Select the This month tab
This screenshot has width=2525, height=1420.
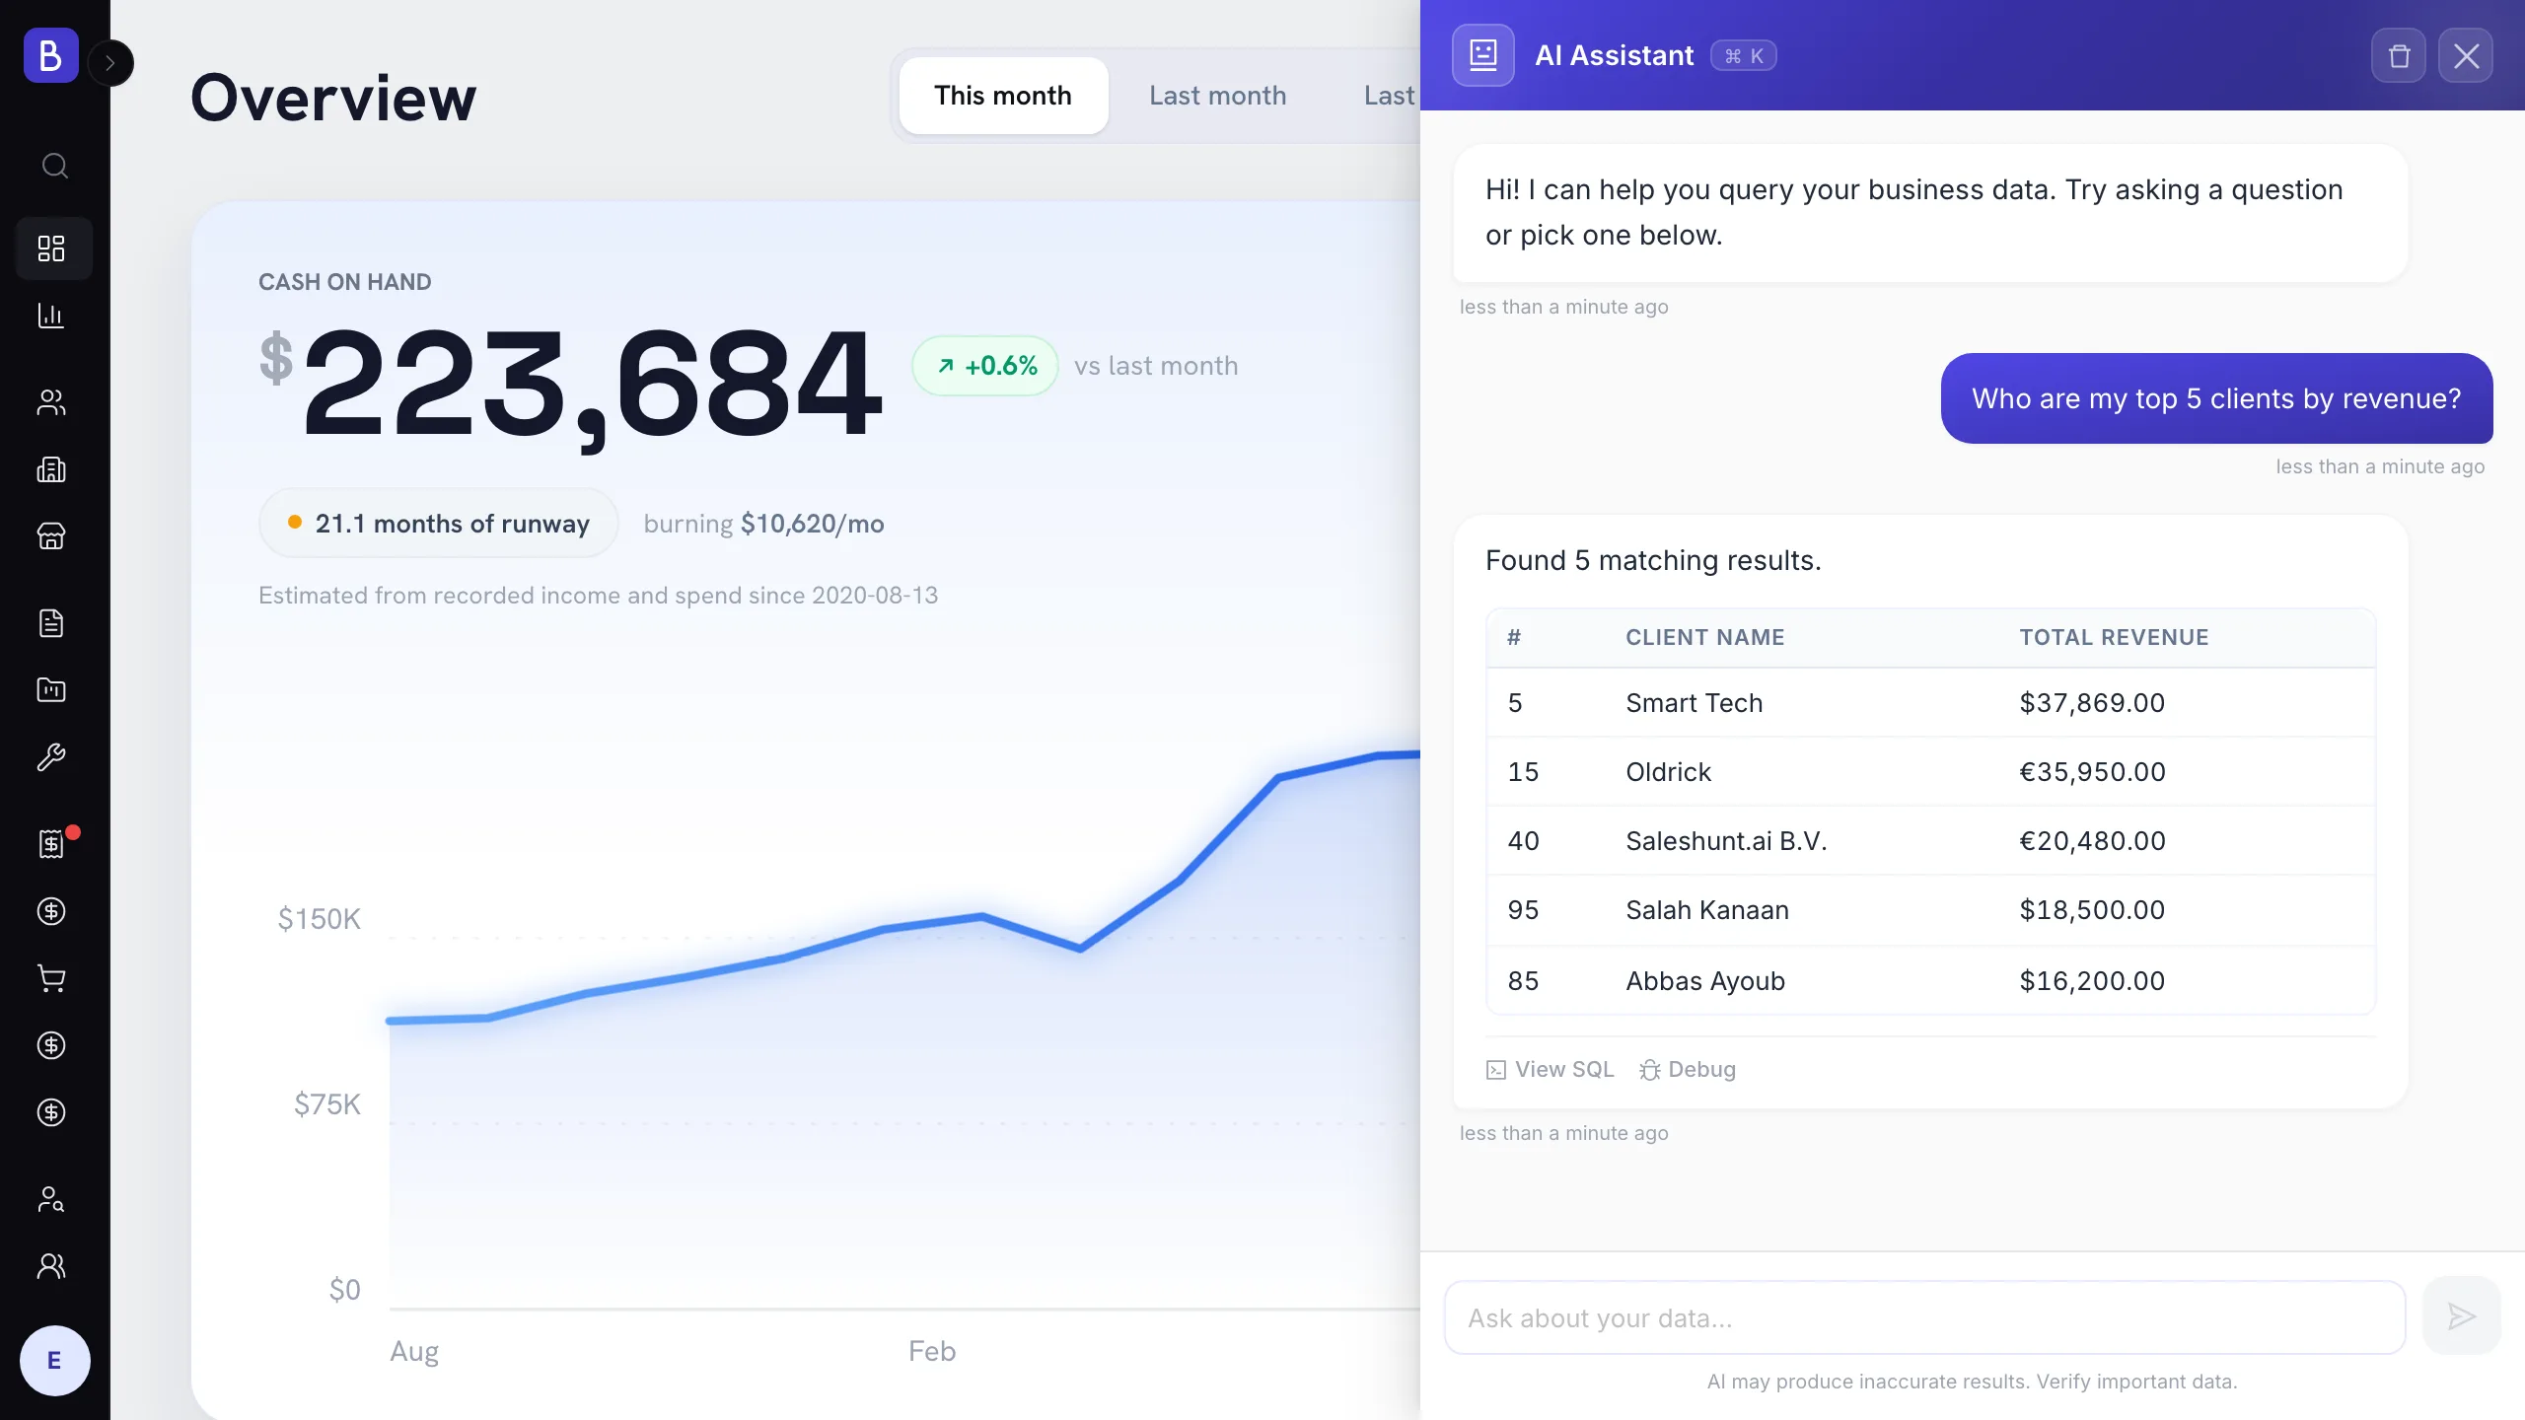coord(1003,96)
